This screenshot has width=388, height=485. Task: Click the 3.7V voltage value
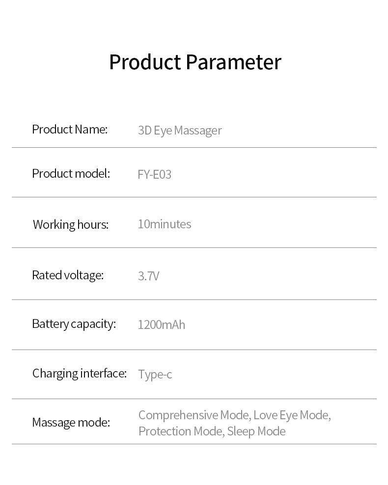[x=148, y=276]
